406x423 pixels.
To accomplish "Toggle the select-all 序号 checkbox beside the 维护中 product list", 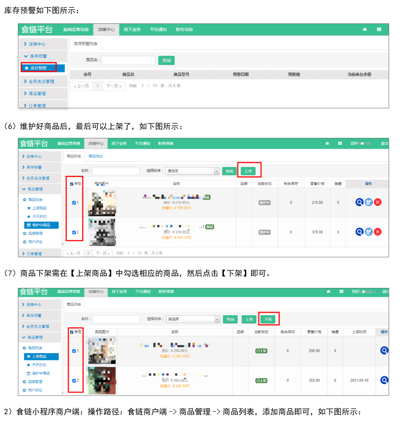I will [72, 184].
